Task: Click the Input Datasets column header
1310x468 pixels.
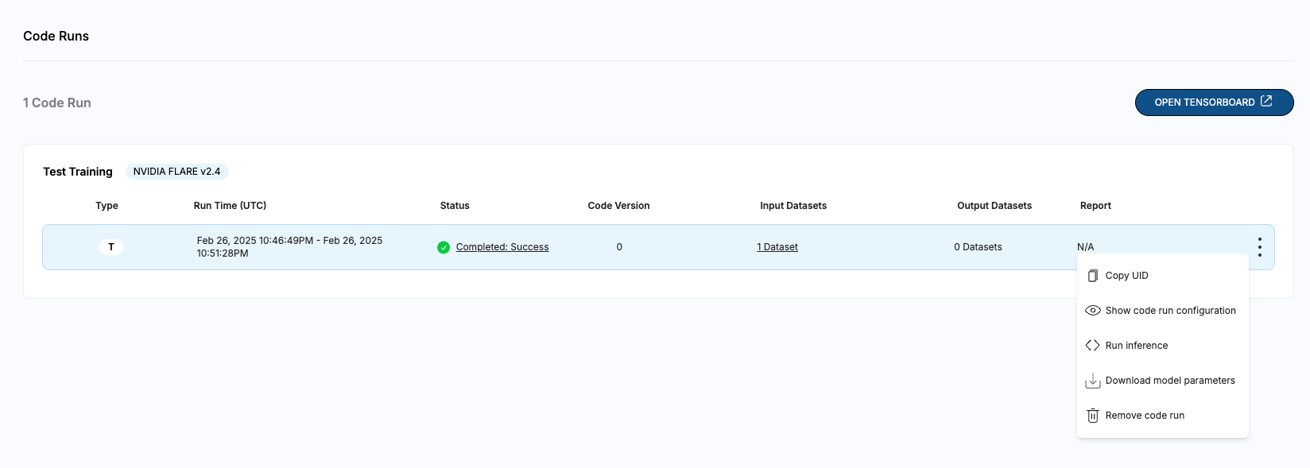Action: (793, 206)
